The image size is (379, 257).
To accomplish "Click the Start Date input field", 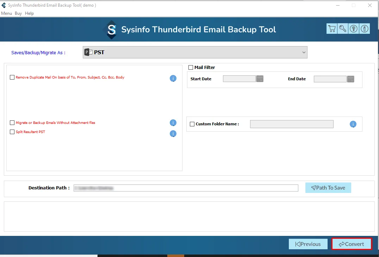I will tap(239, 79).
